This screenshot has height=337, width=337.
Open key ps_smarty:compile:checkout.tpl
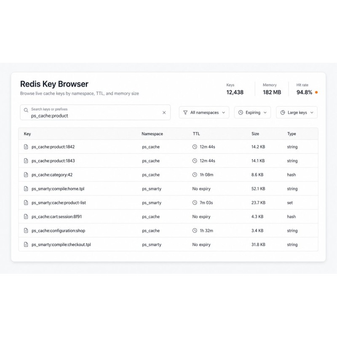point(61,245)
